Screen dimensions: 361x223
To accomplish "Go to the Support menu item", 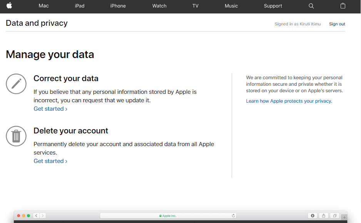I will tap(273, 6).
